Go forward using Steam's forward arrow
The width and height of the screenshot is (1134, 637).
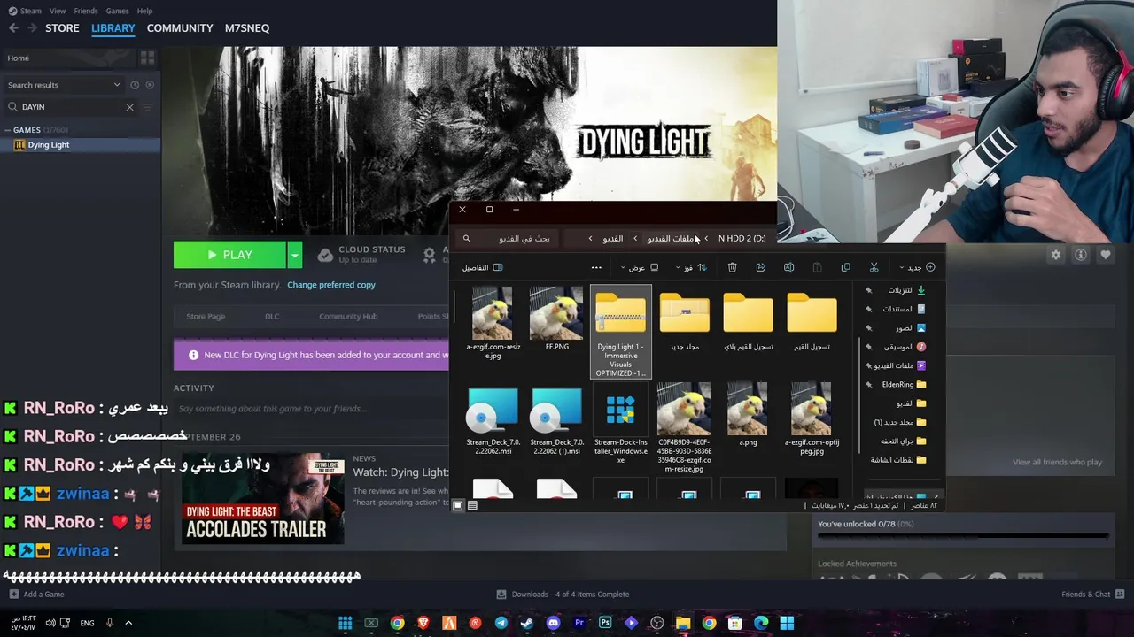point(32,28)
